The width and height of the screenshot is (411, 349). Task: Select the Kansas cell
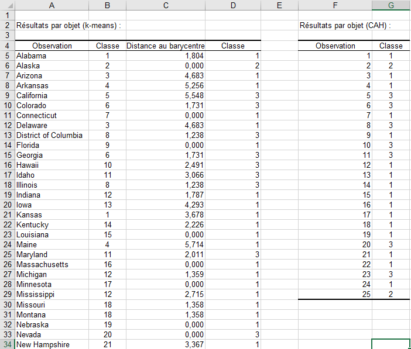click(x=52, y=215)
